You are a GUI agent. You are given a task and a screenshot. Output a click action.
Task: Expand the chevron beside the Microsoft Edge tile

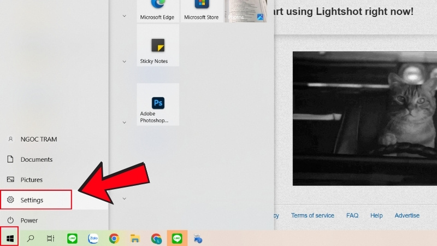tap(125, 16)
